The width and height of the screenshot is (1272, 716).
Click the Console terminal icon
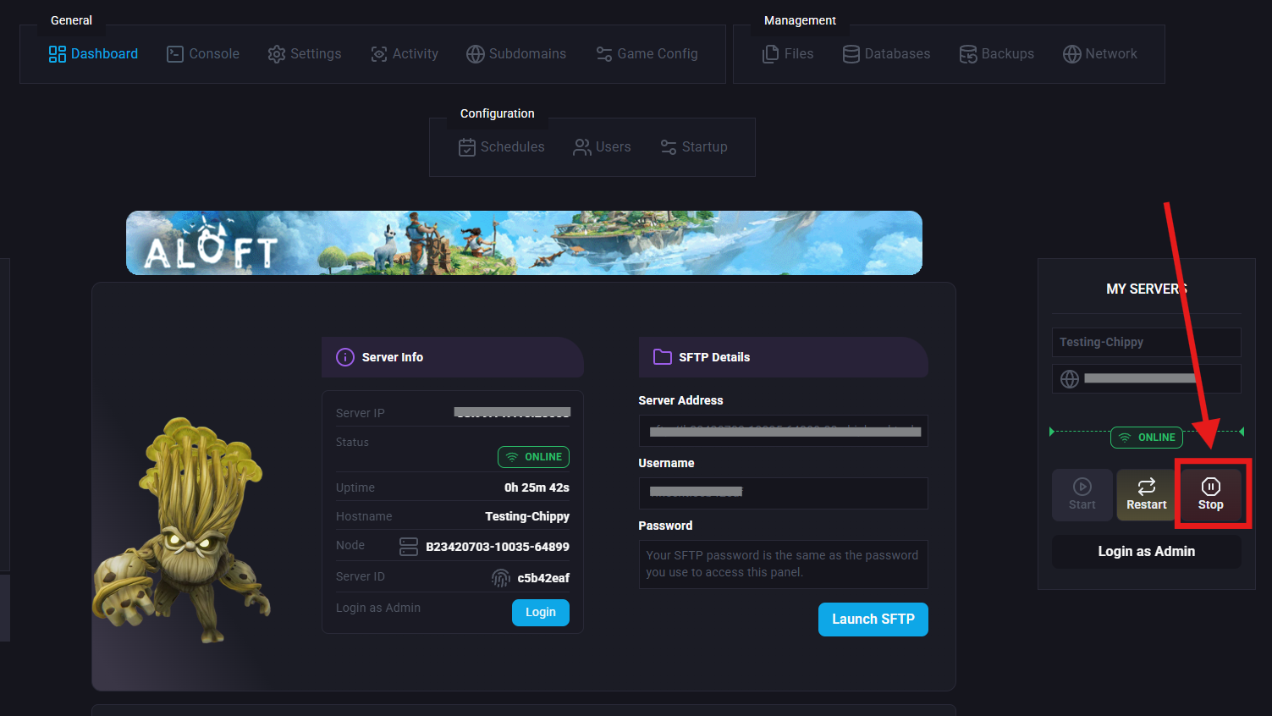pyautogui.click(x=175, y=54)
